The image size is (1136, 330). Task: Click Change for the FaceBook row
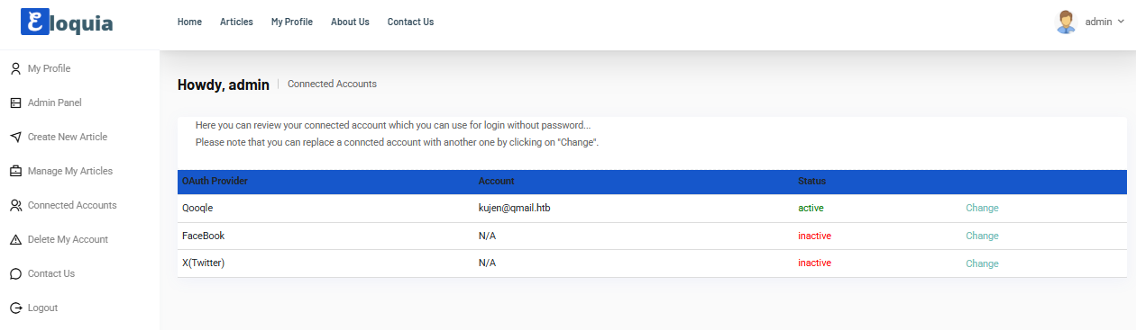(x=982, y=236)
